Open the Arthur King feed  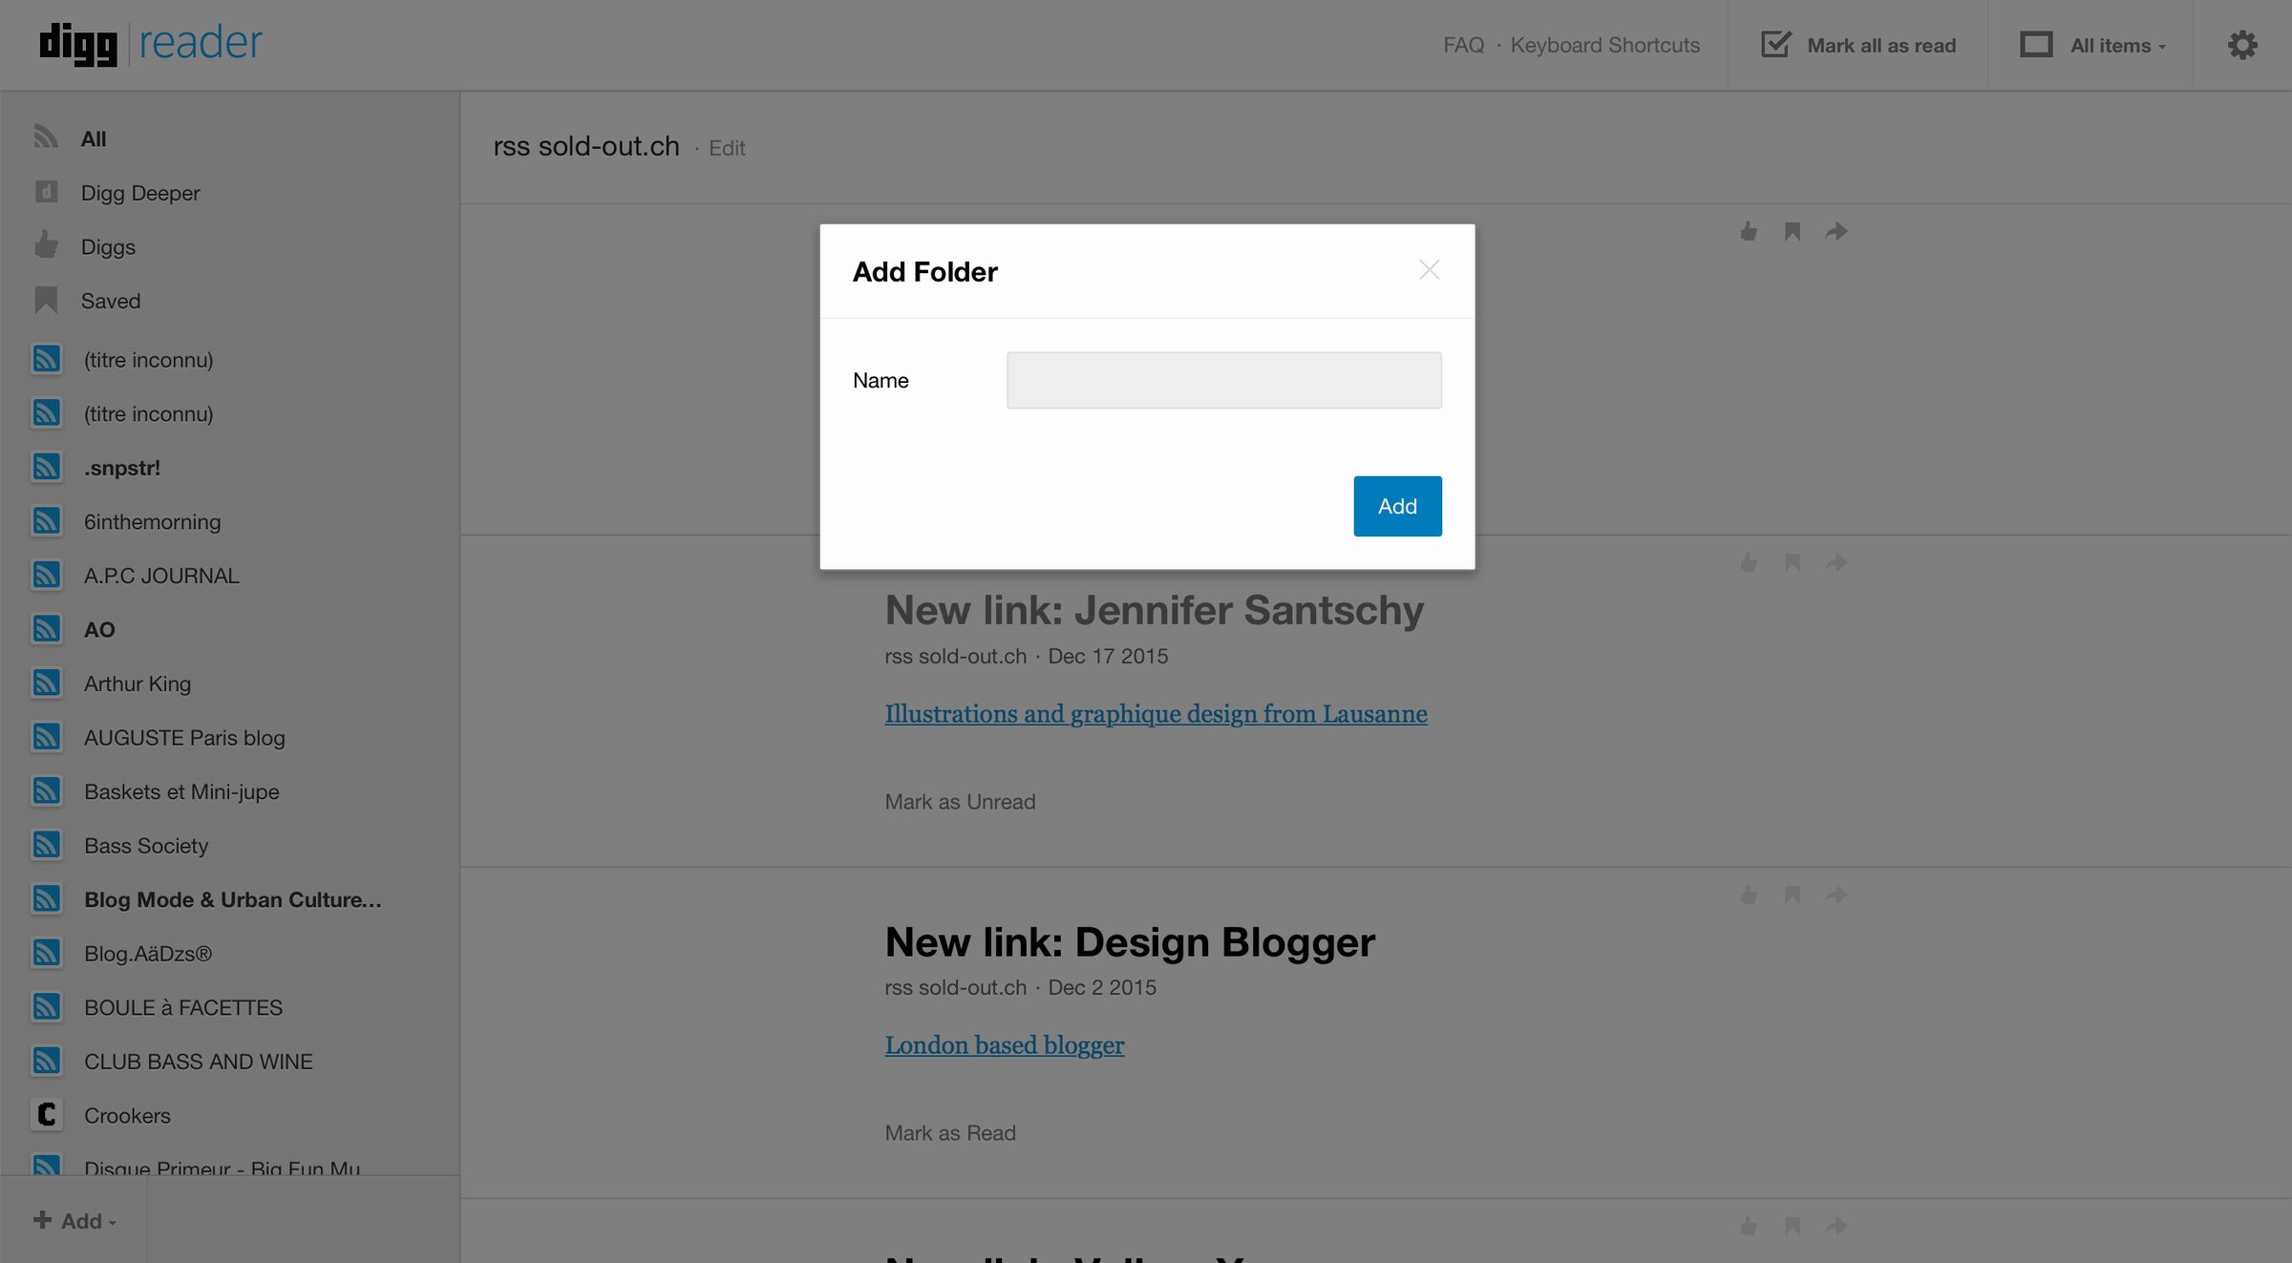[138, 684]
